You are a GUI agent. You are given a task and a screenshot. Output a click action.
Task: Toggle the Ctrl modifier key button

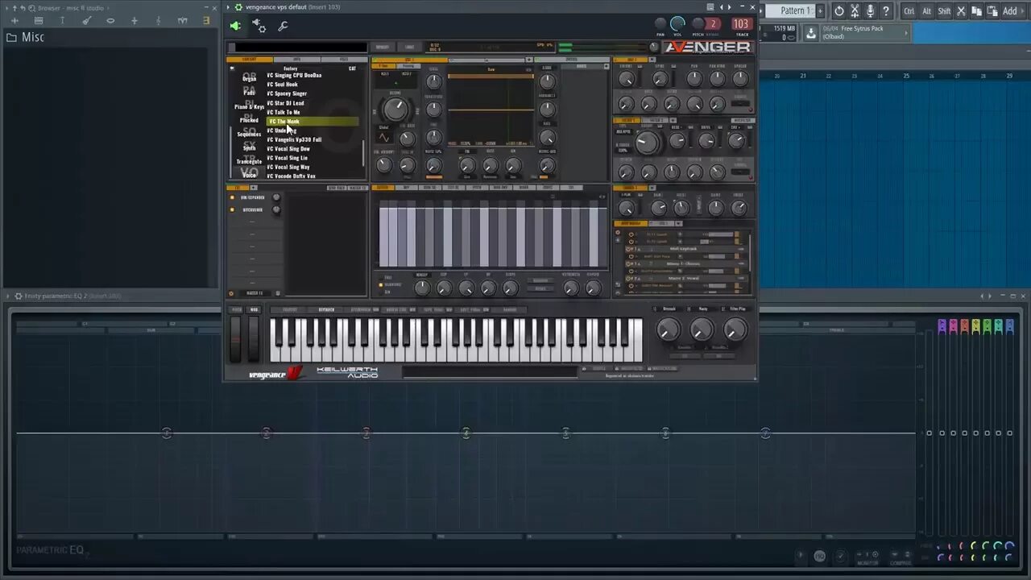(x=909, y=10)
